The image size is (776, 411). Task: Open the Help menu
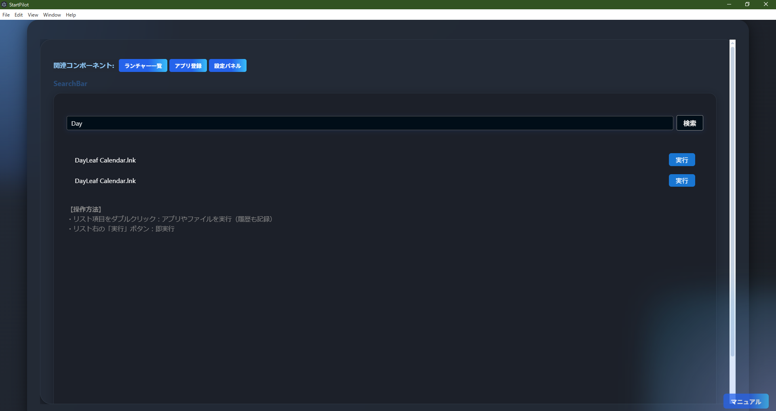pyautogui.click(x=71, y=15)
